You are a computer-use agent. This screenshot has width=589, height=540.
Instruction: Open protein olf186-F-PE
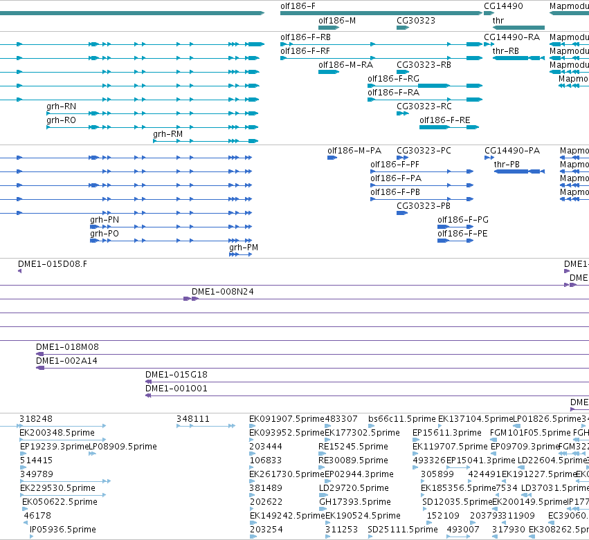coord(455,241)
